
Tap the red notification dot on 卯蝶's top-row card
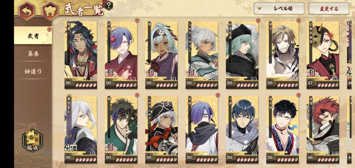[137, 21]
